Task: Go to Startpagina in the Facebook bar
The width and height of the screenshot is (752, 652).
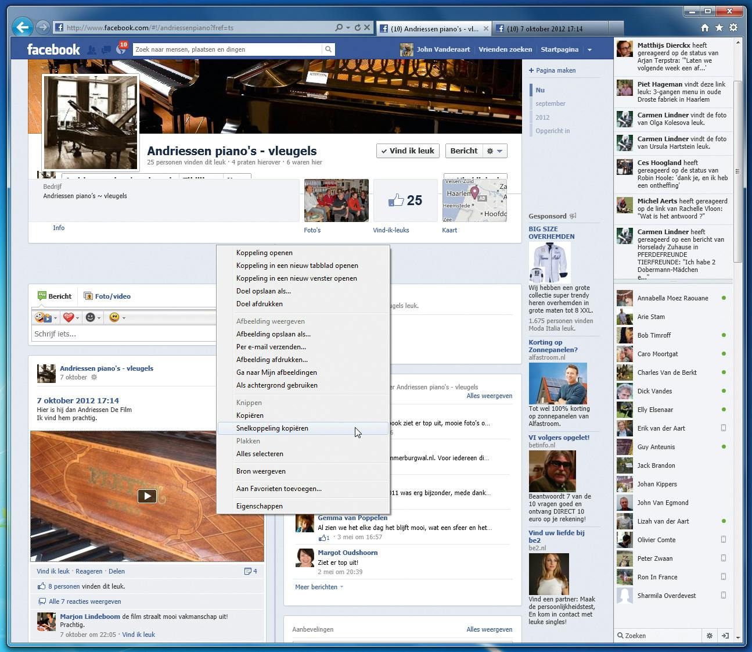Action: (x=560, y=49)
